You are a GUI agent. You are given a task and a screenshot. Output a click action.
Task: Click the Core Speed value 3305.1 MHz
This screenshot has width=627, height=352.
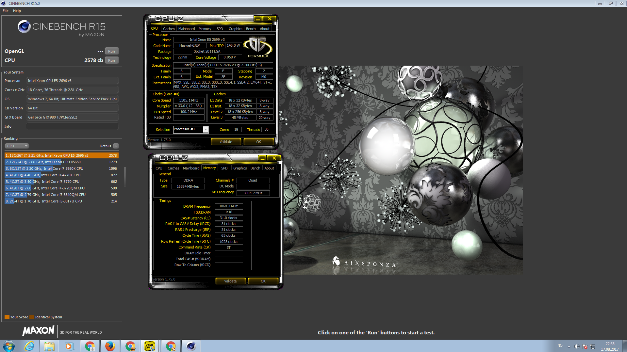pos(189,101)
